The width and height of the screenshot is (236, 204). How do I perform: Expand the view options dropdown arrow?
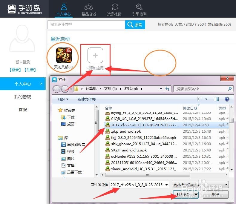tap(206, 99)
